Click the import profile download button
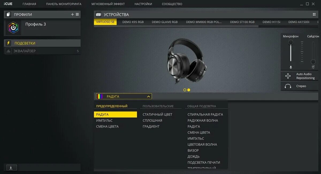The width and height of the screenshot is (321, 174). (11, 168)
